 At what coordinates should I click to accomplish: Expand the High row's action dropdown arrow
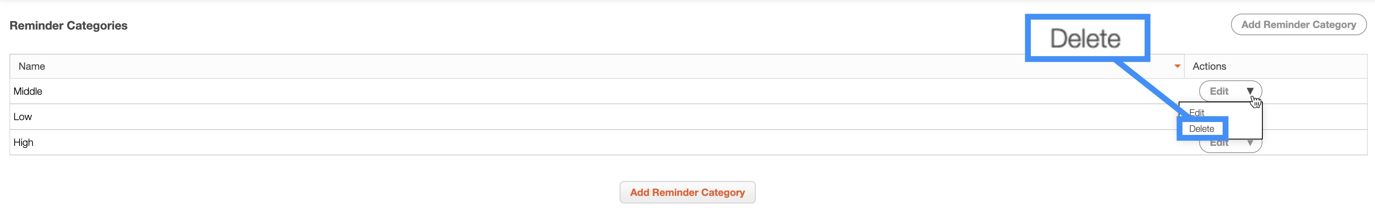1250,143
